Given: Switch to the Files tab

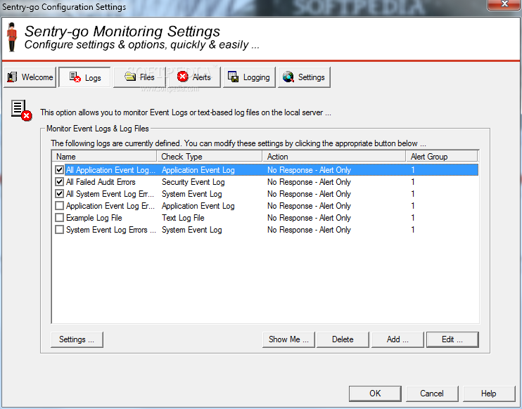Looking at the screenshot, I should point(139,77).
